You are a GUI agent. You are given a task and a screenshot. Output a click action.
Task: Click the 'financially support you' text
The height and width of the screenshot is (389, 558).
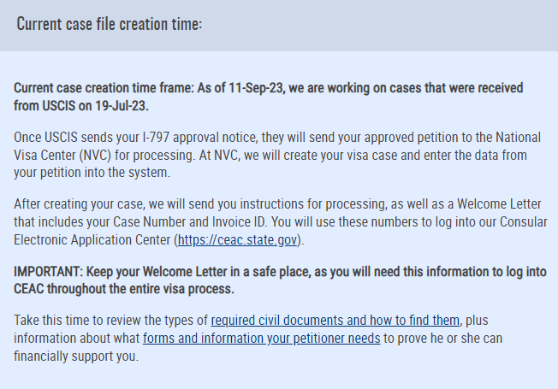coord(76,356)
